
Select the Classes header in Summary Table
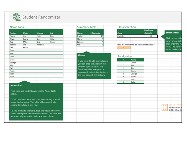click(80, 33)
